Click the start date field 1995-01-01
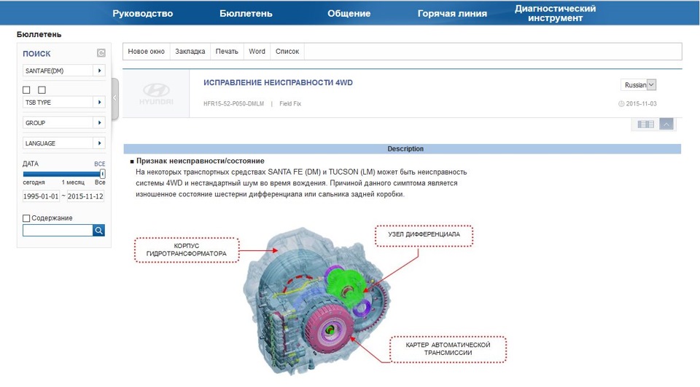This screenshot has width=700, height=387. pos(41,196)
